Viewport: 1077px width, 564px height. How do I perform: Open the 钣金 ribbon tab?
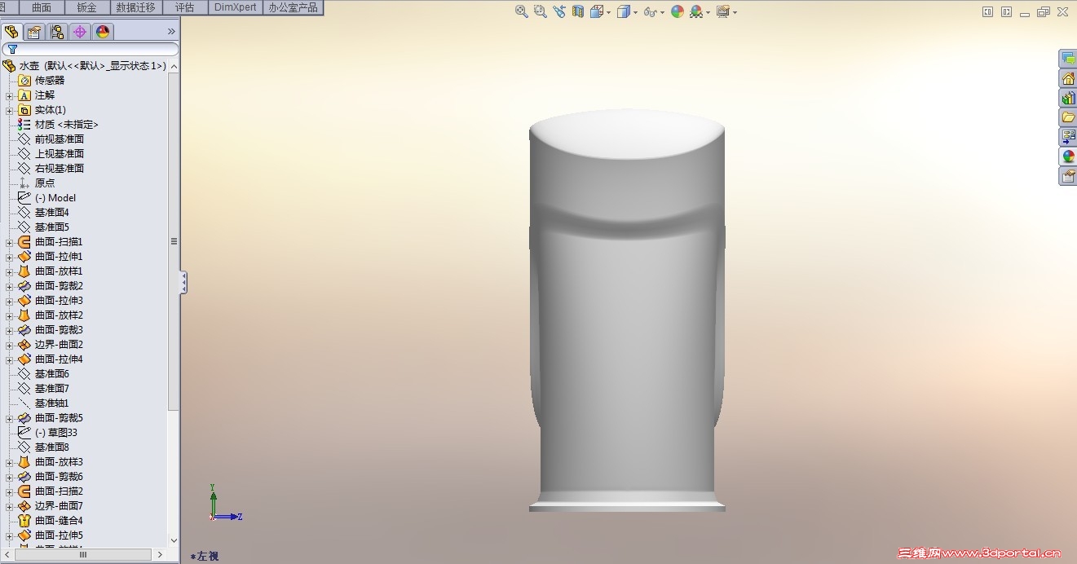(86, 7)
